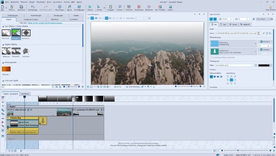
Task: Select the Kaleidoskop effect icon
Action: [x=26, y=33]
